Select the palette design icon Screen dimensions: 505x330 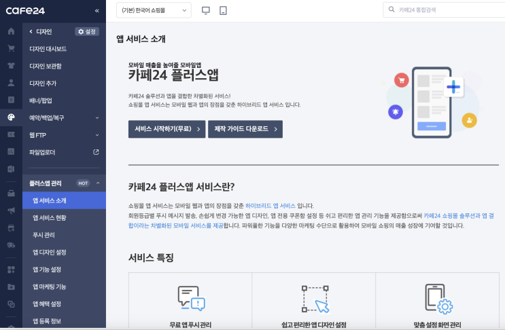tap(11, 117)
